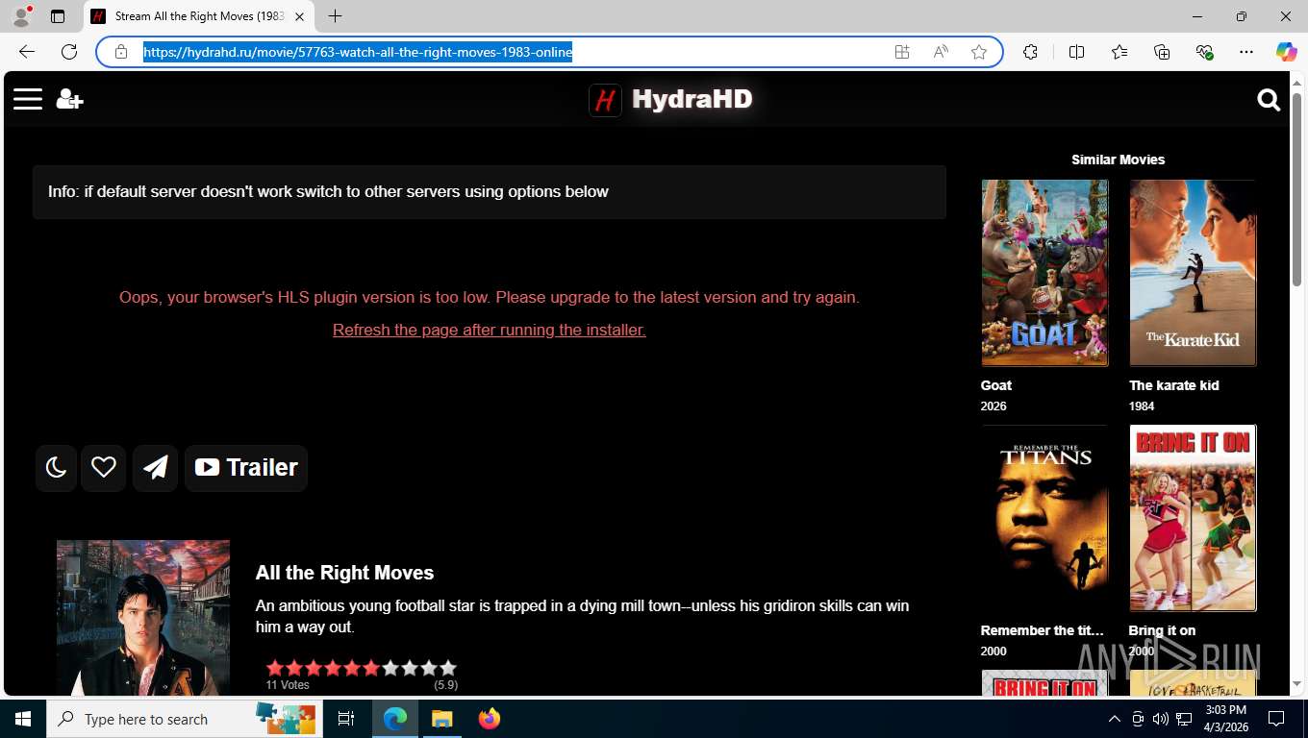Go back in the browser
This screenshot has height=738, width=1308.
pos(27,52)
